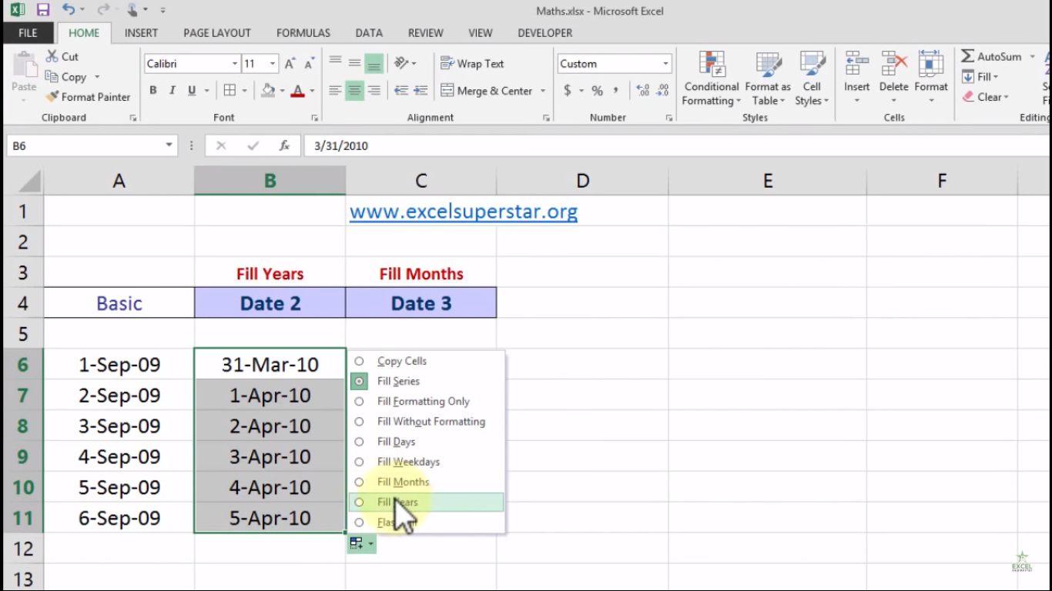Select Fill Weekdays radio option
This screenshot has width=1052, height=591.
click(x=359, y=462)
